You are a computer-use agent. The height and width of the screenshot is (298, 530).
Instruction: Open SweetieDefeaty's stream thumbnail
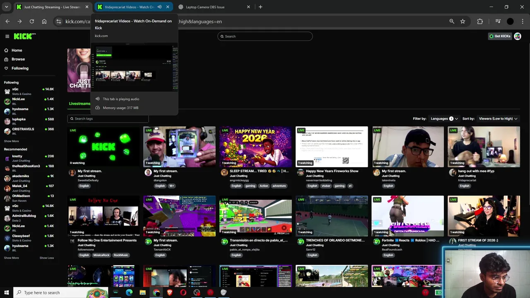(x=104, y=147)
